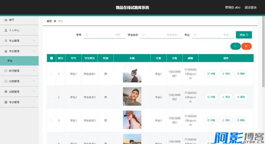Expand the 试题管理 menu chevron

(34, 92)
